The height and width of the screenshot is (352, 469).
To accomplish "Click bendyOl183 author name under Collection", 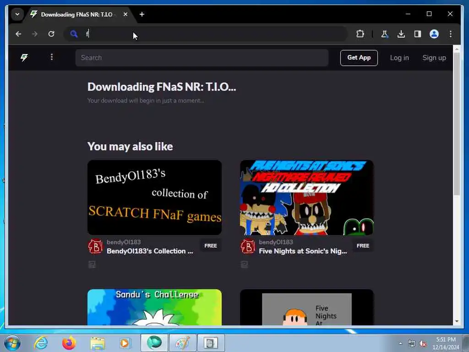I will tap(124, 242).
